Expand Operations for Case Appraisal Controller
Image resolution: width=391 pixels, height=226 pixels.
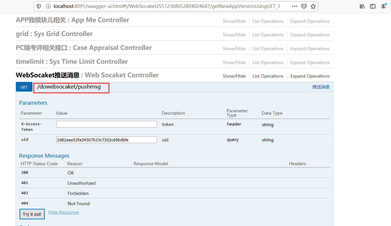pos(310,49)
